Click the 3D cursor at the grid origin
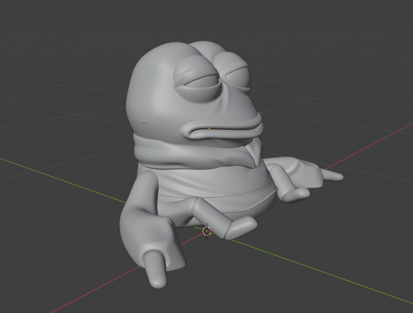This screenshot has height=313, width=413. (206, 231)
